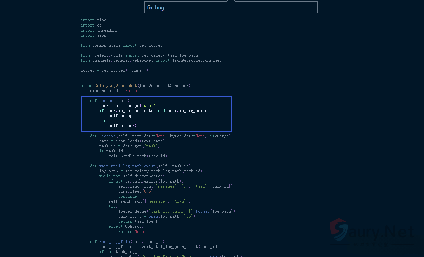Select the OSError exception handler line

coord(126,226)
